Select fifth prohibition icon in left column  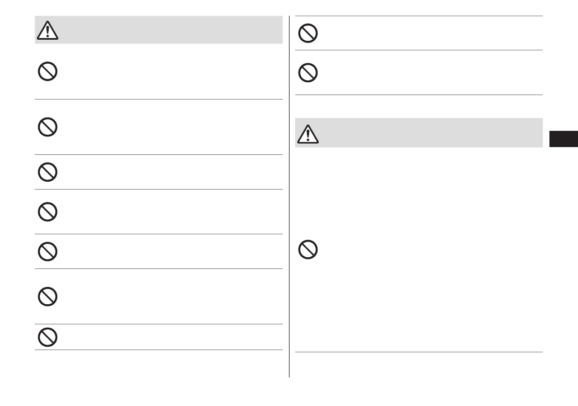click(48, 252)
